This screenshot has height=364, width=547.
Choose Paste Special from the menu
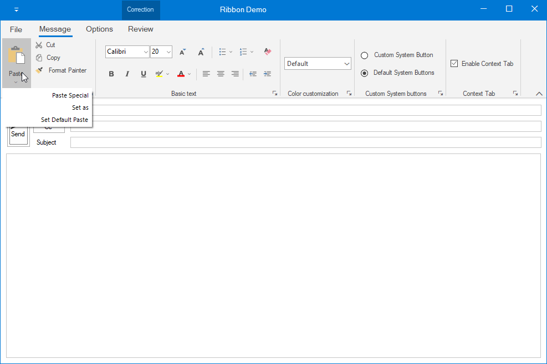pos(70,95)
